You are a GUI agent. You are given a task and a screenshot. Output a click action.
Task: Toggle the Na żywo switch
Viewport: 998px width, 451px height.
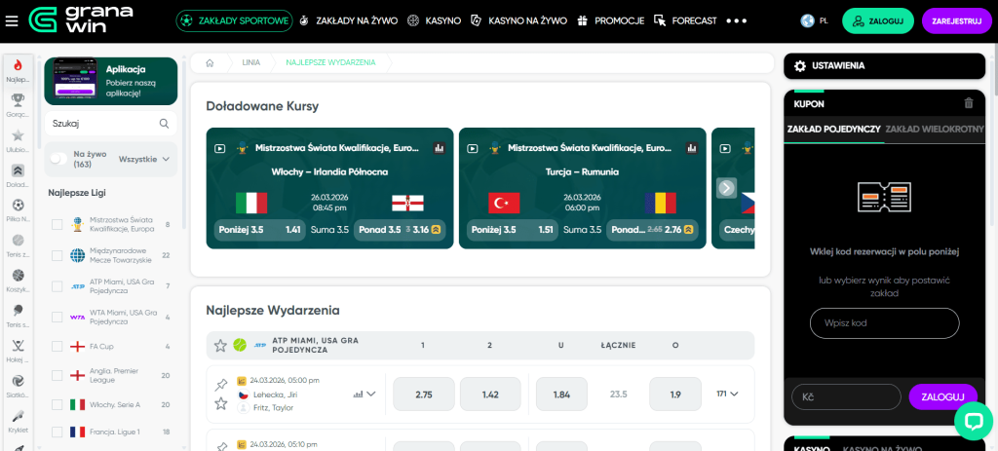coord(58,159)
